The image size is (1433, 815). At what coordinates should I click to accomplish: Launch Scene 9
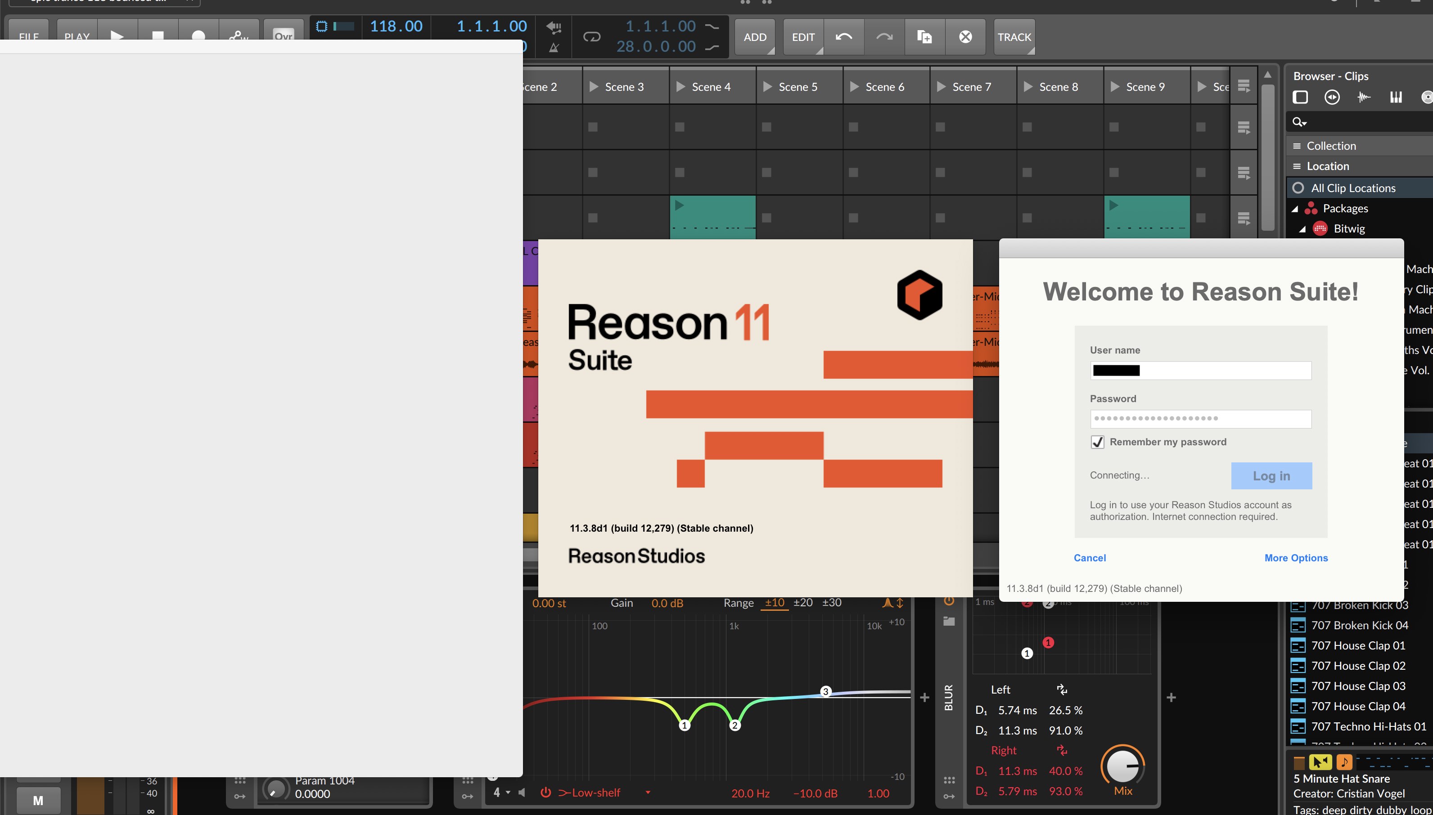click(x=1115, y=87)
